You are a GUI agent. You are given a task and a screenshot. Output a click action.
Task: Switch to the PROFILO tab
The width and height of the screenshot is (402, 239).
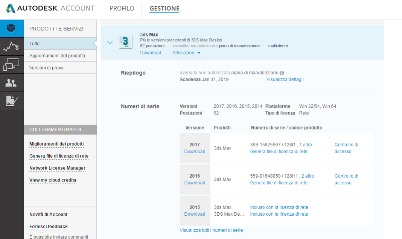click(x=122, y=8)
